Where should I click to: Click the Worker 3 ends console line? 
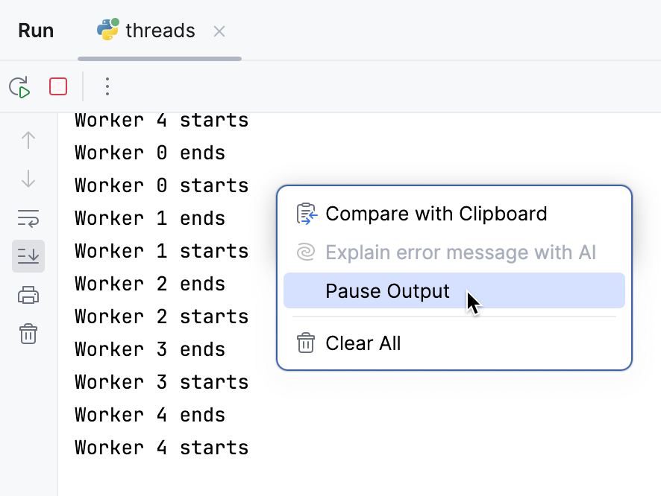pos(149,349)
